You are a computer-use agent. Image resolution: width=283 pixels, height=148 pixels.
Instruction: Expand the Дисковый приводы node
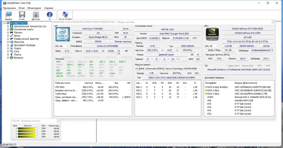point(8,45)
